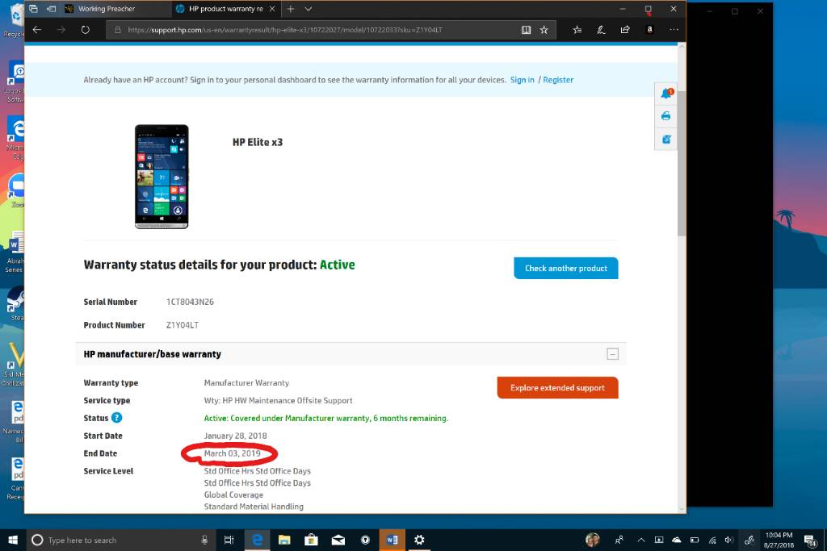Add this page to favorites with the star
827x551 pixels.
[x=544, y=30]
